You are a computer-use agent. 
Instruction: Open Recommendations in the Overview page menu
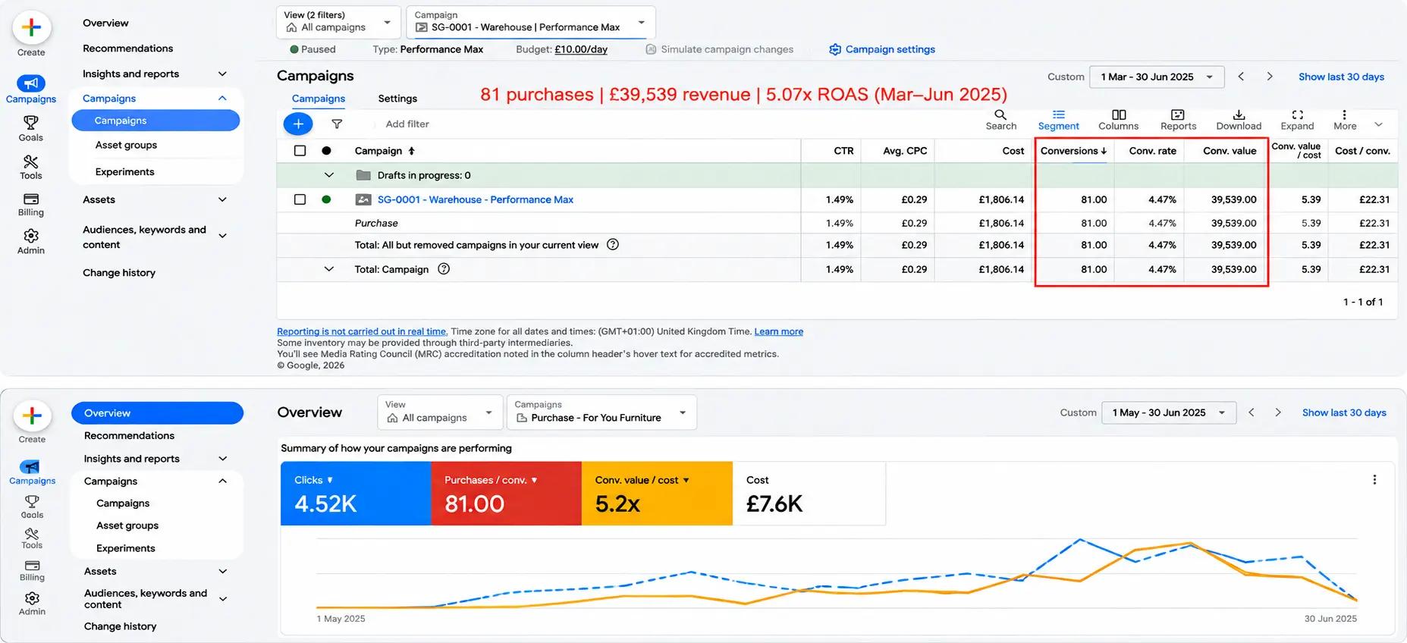[129, 436]
